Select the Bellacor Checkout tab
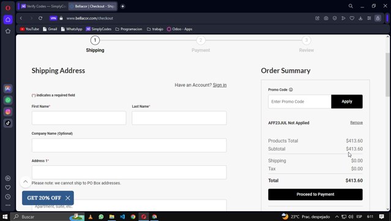Screen dimensions: 391x221 (93, 6)
